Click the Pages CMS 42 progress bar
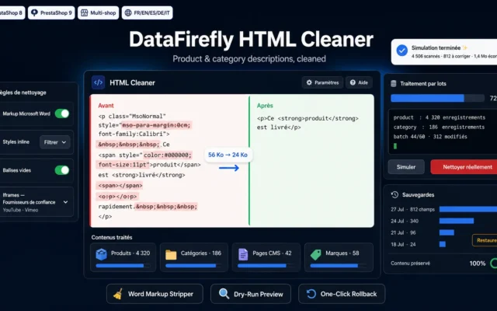 click(266, 266)
